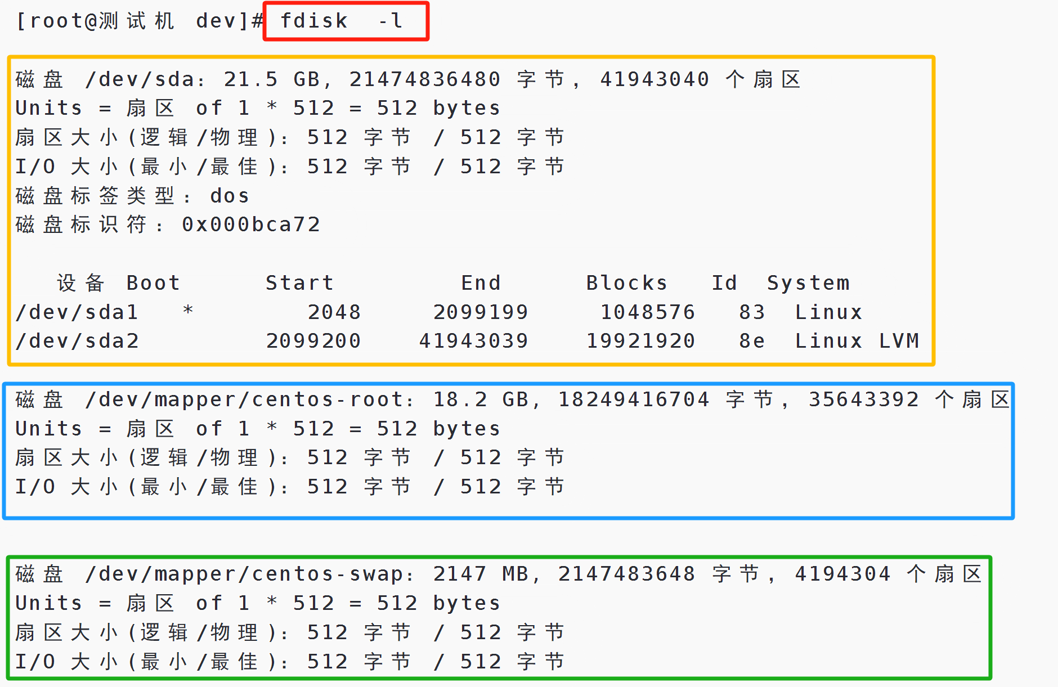Image resolution: width=1058 pixels, height=687 pixels.
Task: Click the 'Blocks' column header
Action: (626, 283)
